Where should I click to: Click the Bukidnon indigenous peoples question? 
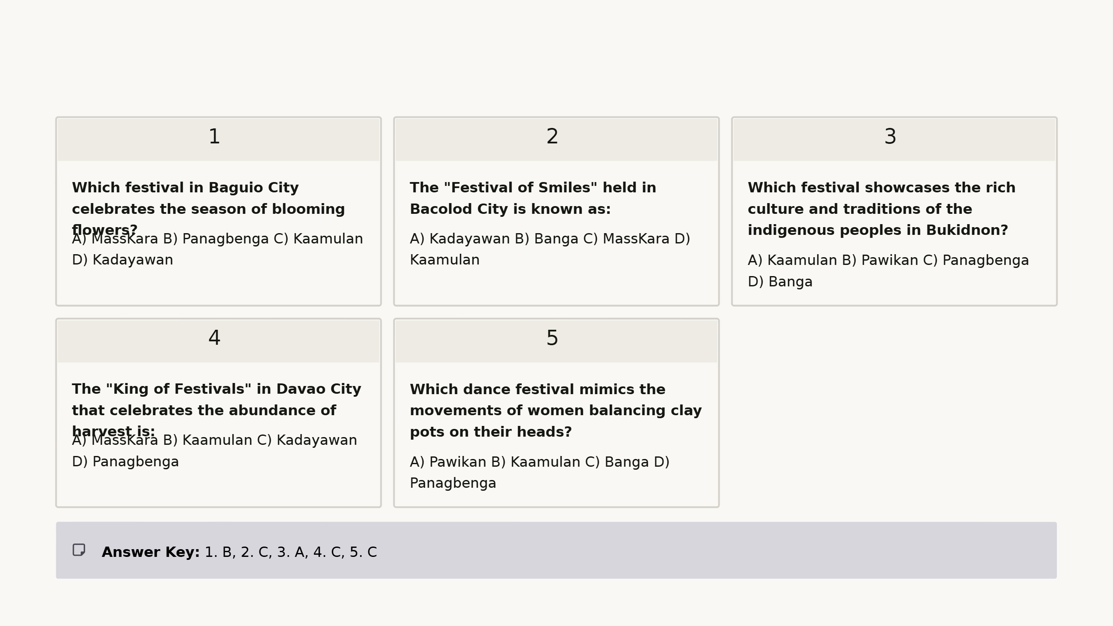882,209
